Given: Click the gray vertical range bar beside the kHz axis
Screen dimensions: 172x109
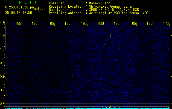Looking at the screenshot, I should pyautogui.click(x=5, y=37).
